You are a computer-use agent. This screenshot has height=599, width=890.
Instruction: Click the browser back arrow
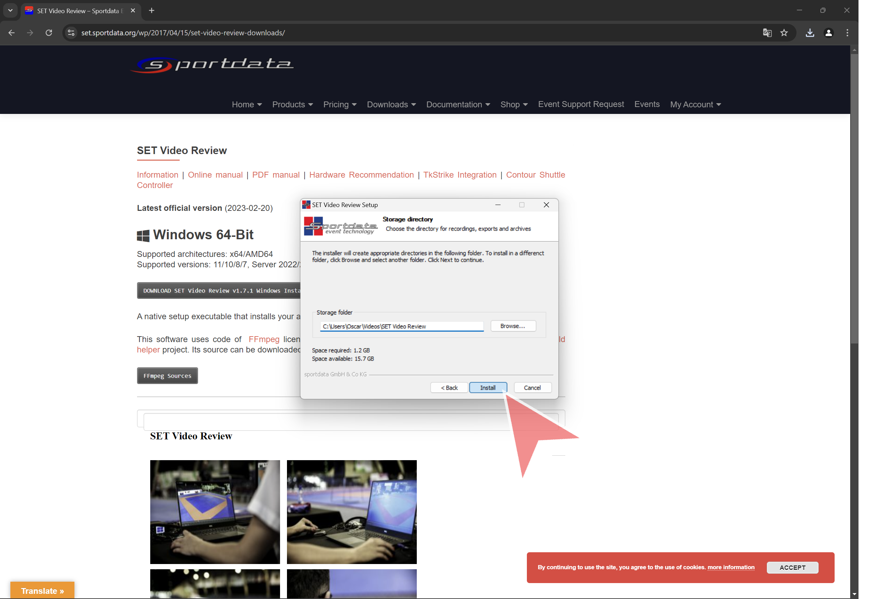[x=11, y=33]
